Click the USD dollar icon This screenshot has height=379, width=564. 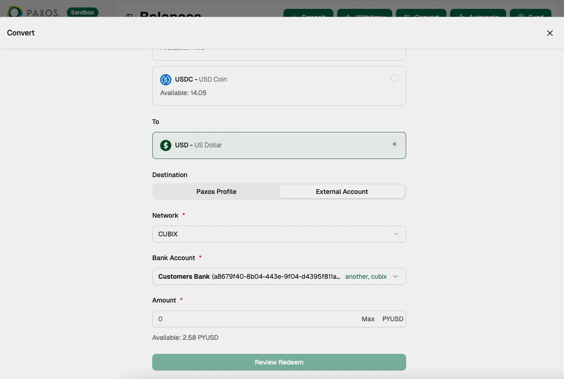(165, 145)
